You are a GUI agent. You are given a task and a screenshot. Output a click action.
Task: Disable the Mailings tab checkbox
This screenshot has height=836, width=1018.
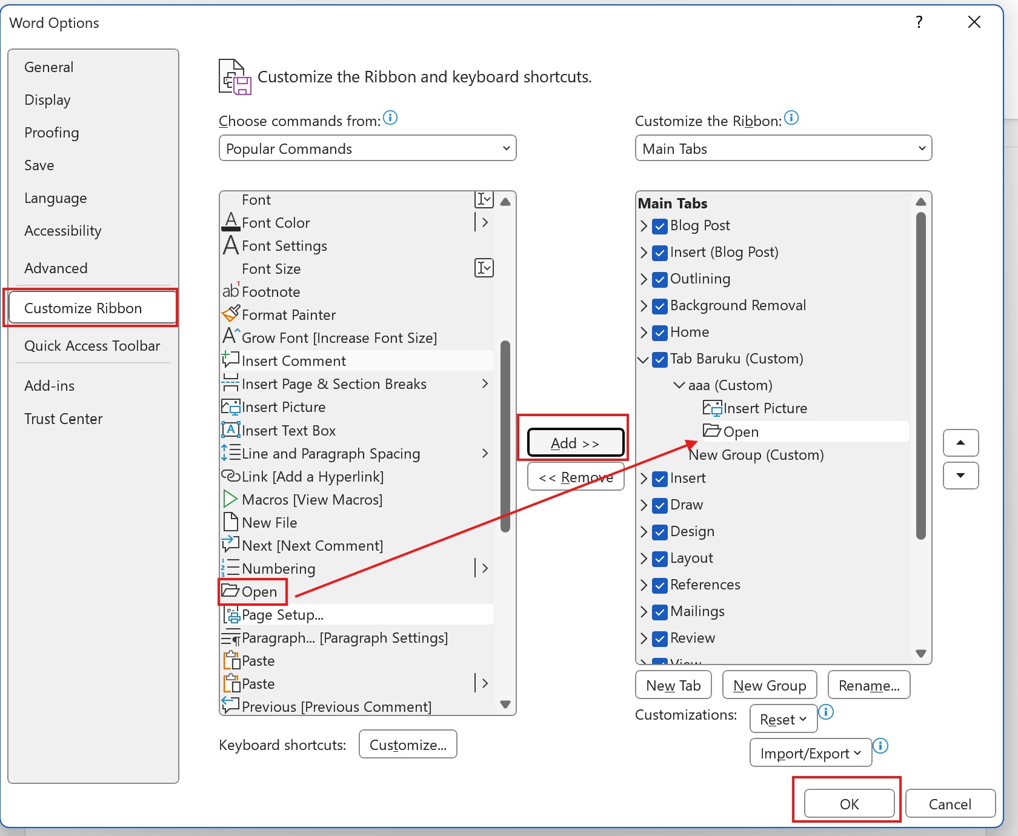[660, 612]
